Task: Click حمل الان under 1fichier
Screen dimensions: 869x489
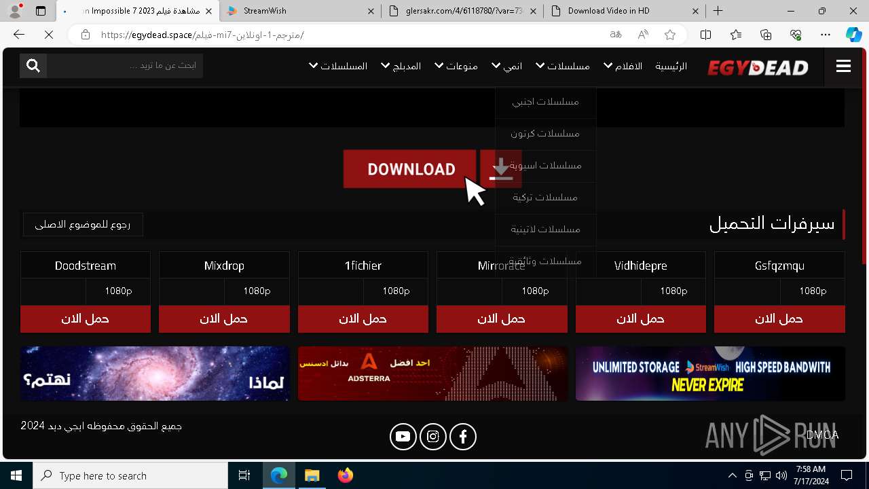Action: coord(363,319)
